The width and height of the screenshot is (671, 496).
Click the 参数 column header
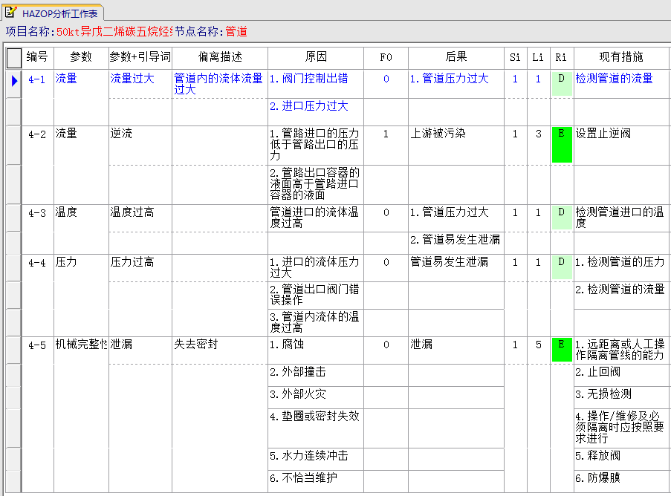[x=81, y=57]
